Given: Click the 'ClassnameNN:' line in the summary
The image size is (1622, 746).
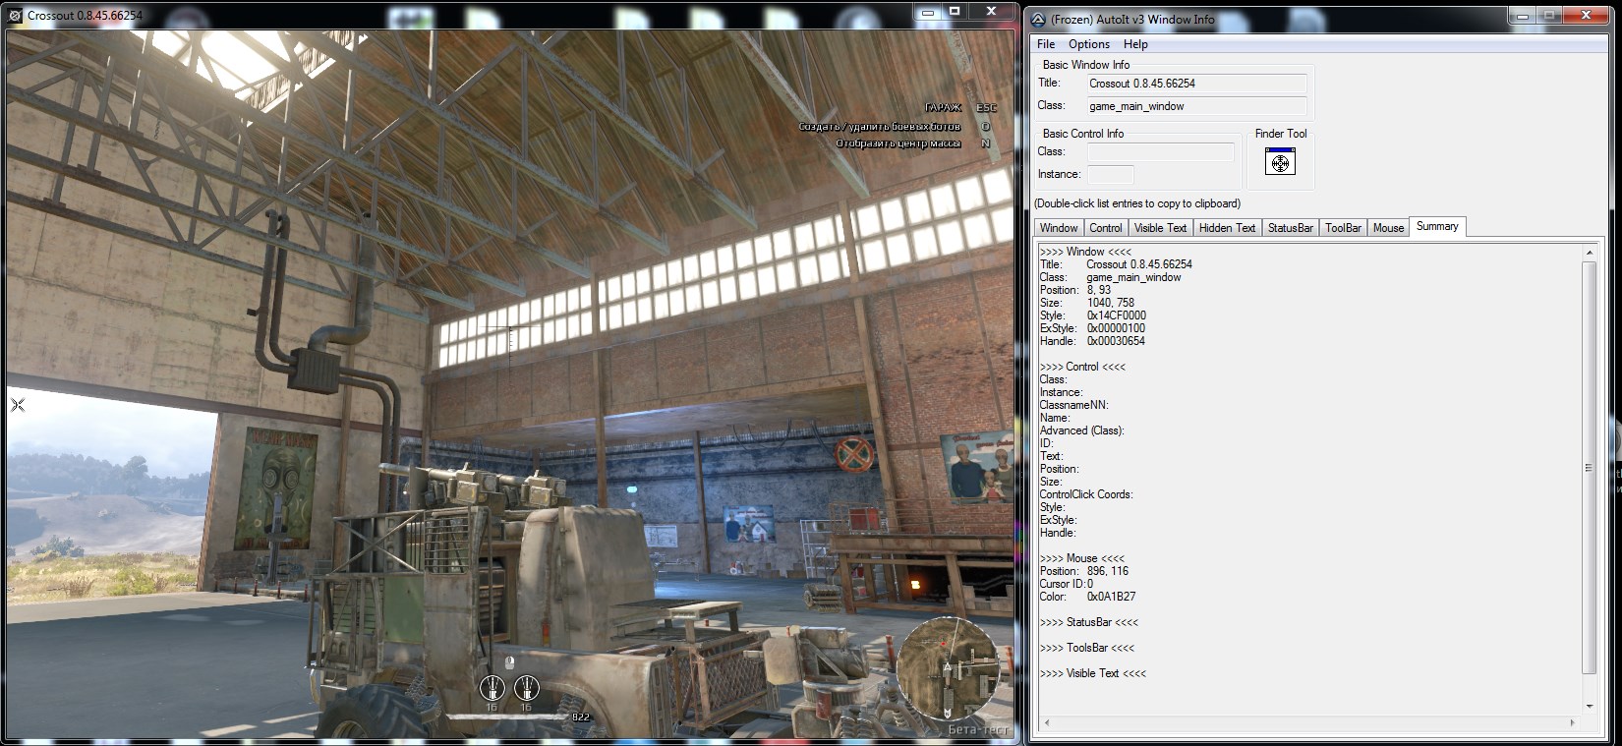Looking at the screenshot, I should (x=1073, y=405).
